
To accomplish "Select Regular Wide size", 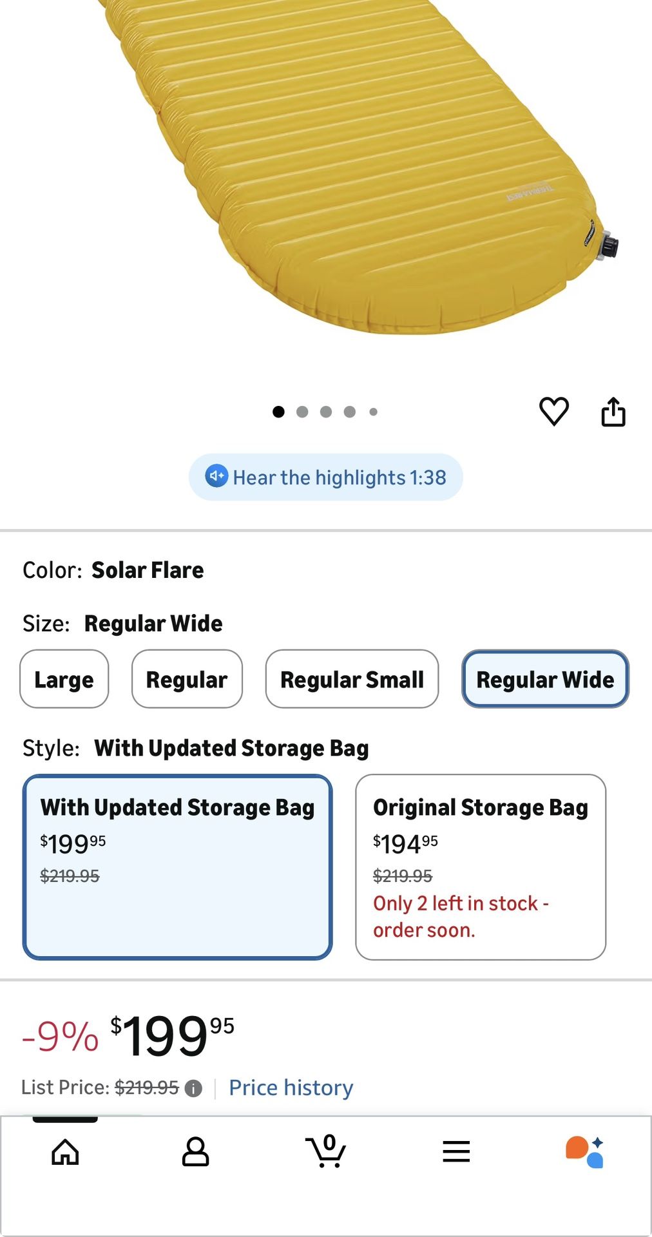I will pos(545,679).
